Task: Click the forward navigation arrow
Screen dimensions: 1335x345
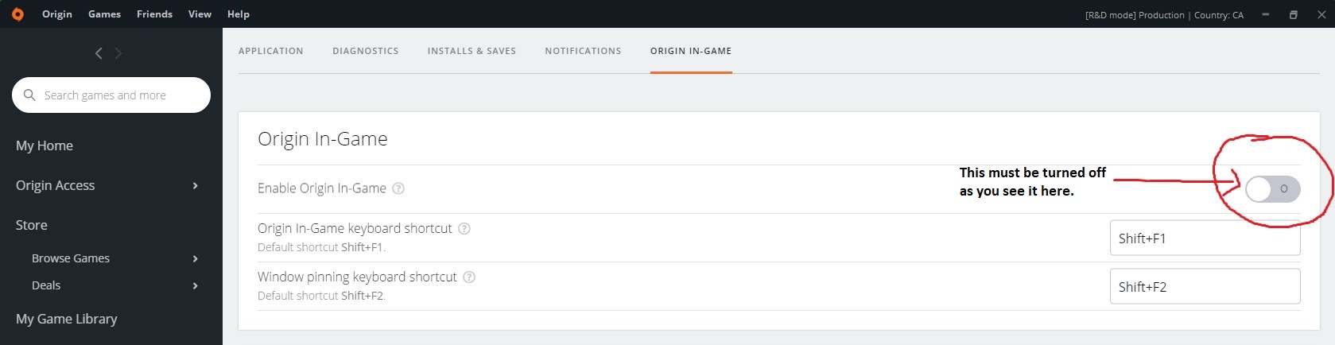Action: (x=118, y=53)
